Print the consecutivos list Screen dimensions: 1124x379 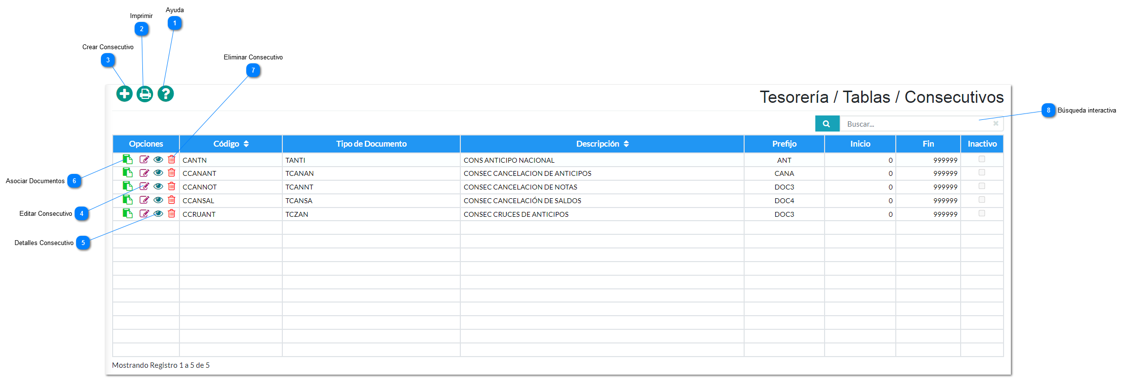point(145,94)
